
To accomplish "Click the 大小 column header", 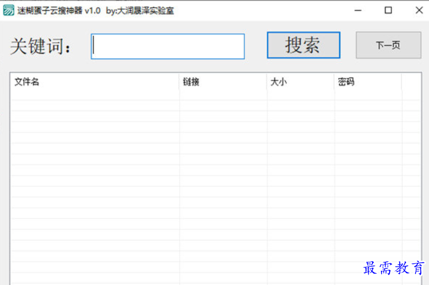I will pyautogui.click(x=300, y=82).
